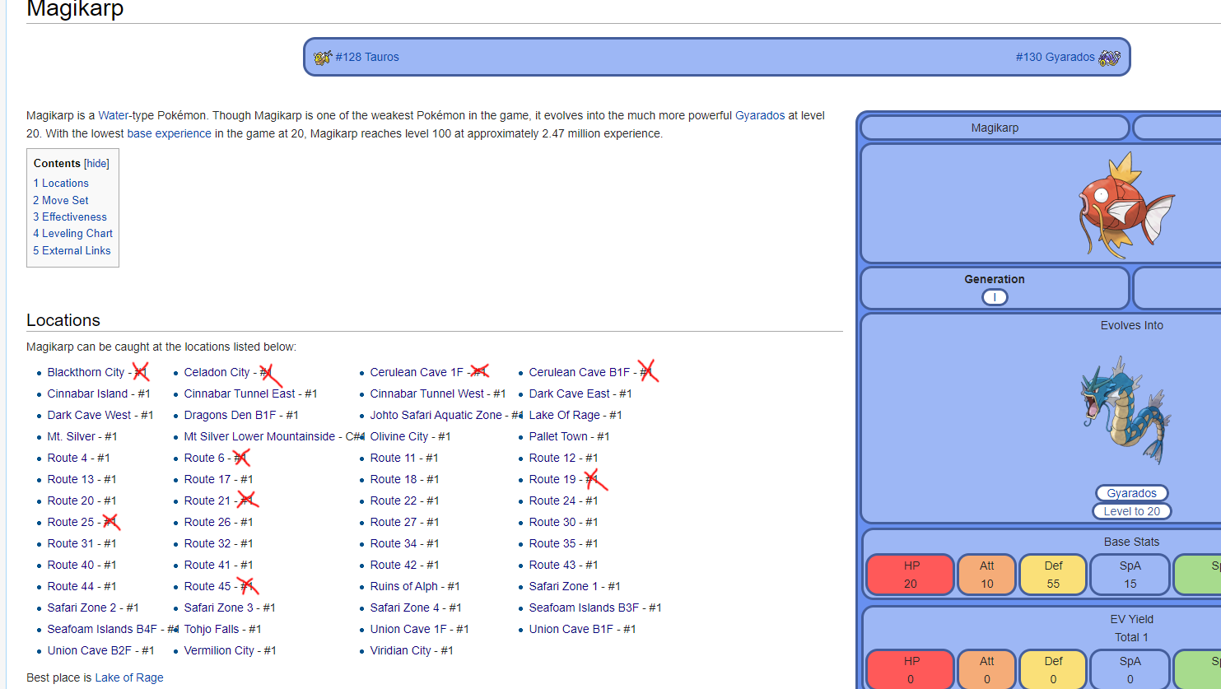Click the Gyarados evolution artwork image
This screenshot has height=689, width=1221.
click(x=1126, y=410)
